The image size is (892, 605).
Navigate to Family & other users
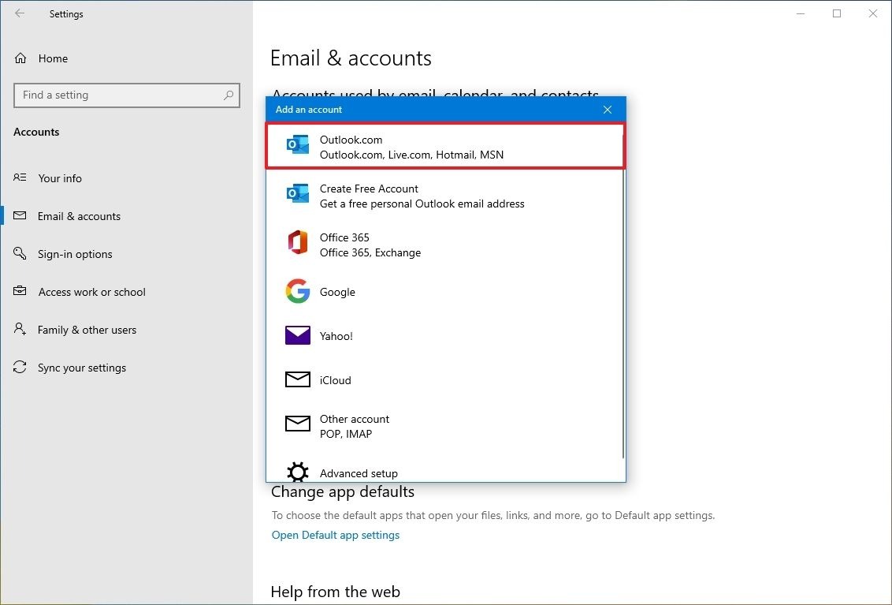(126, 329)
